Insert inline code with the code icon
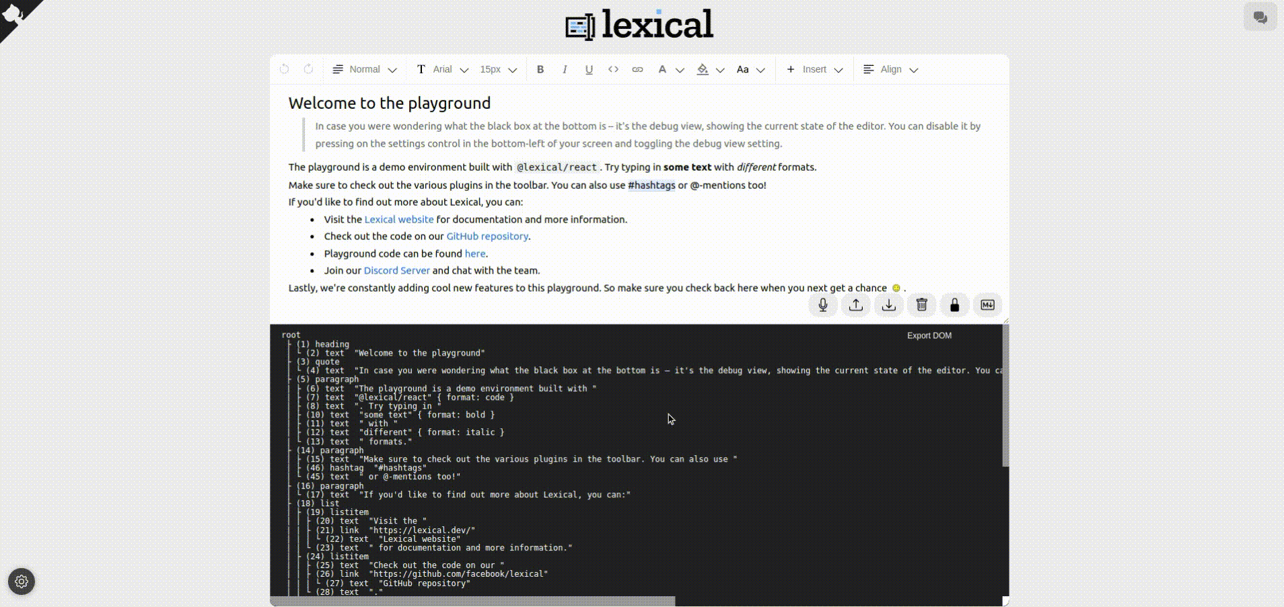The height and width of the screenshot is (607, 1284). pyautogui.click(x=613, y=69)
